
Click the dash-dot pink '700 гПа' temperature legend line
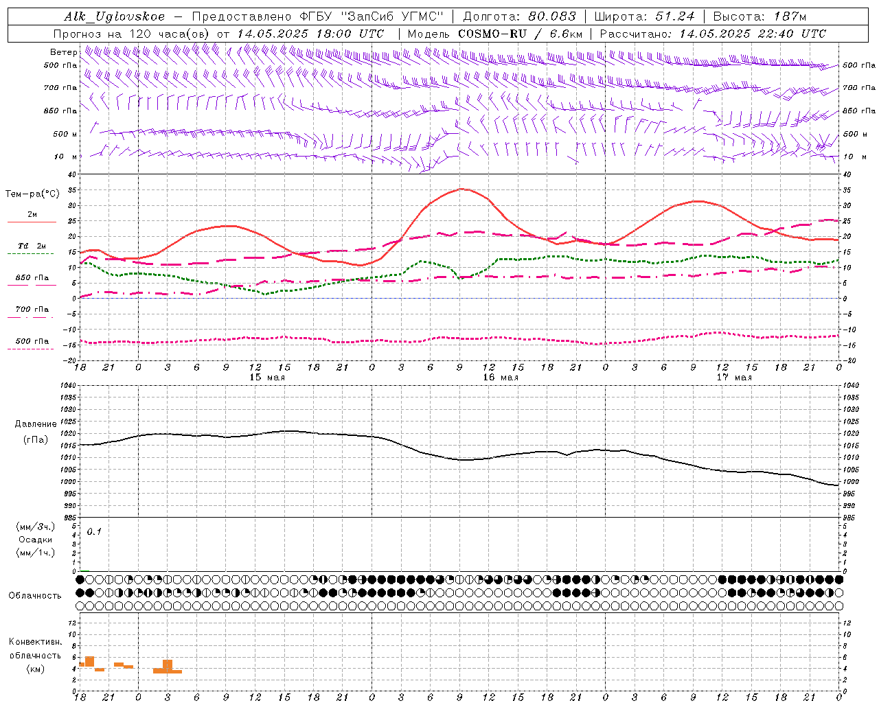[32, 317]
